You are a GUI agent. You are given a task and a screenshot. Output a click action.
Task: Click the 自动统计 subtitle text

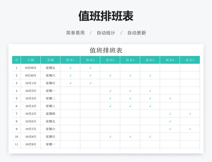click(x=106, y=33)
